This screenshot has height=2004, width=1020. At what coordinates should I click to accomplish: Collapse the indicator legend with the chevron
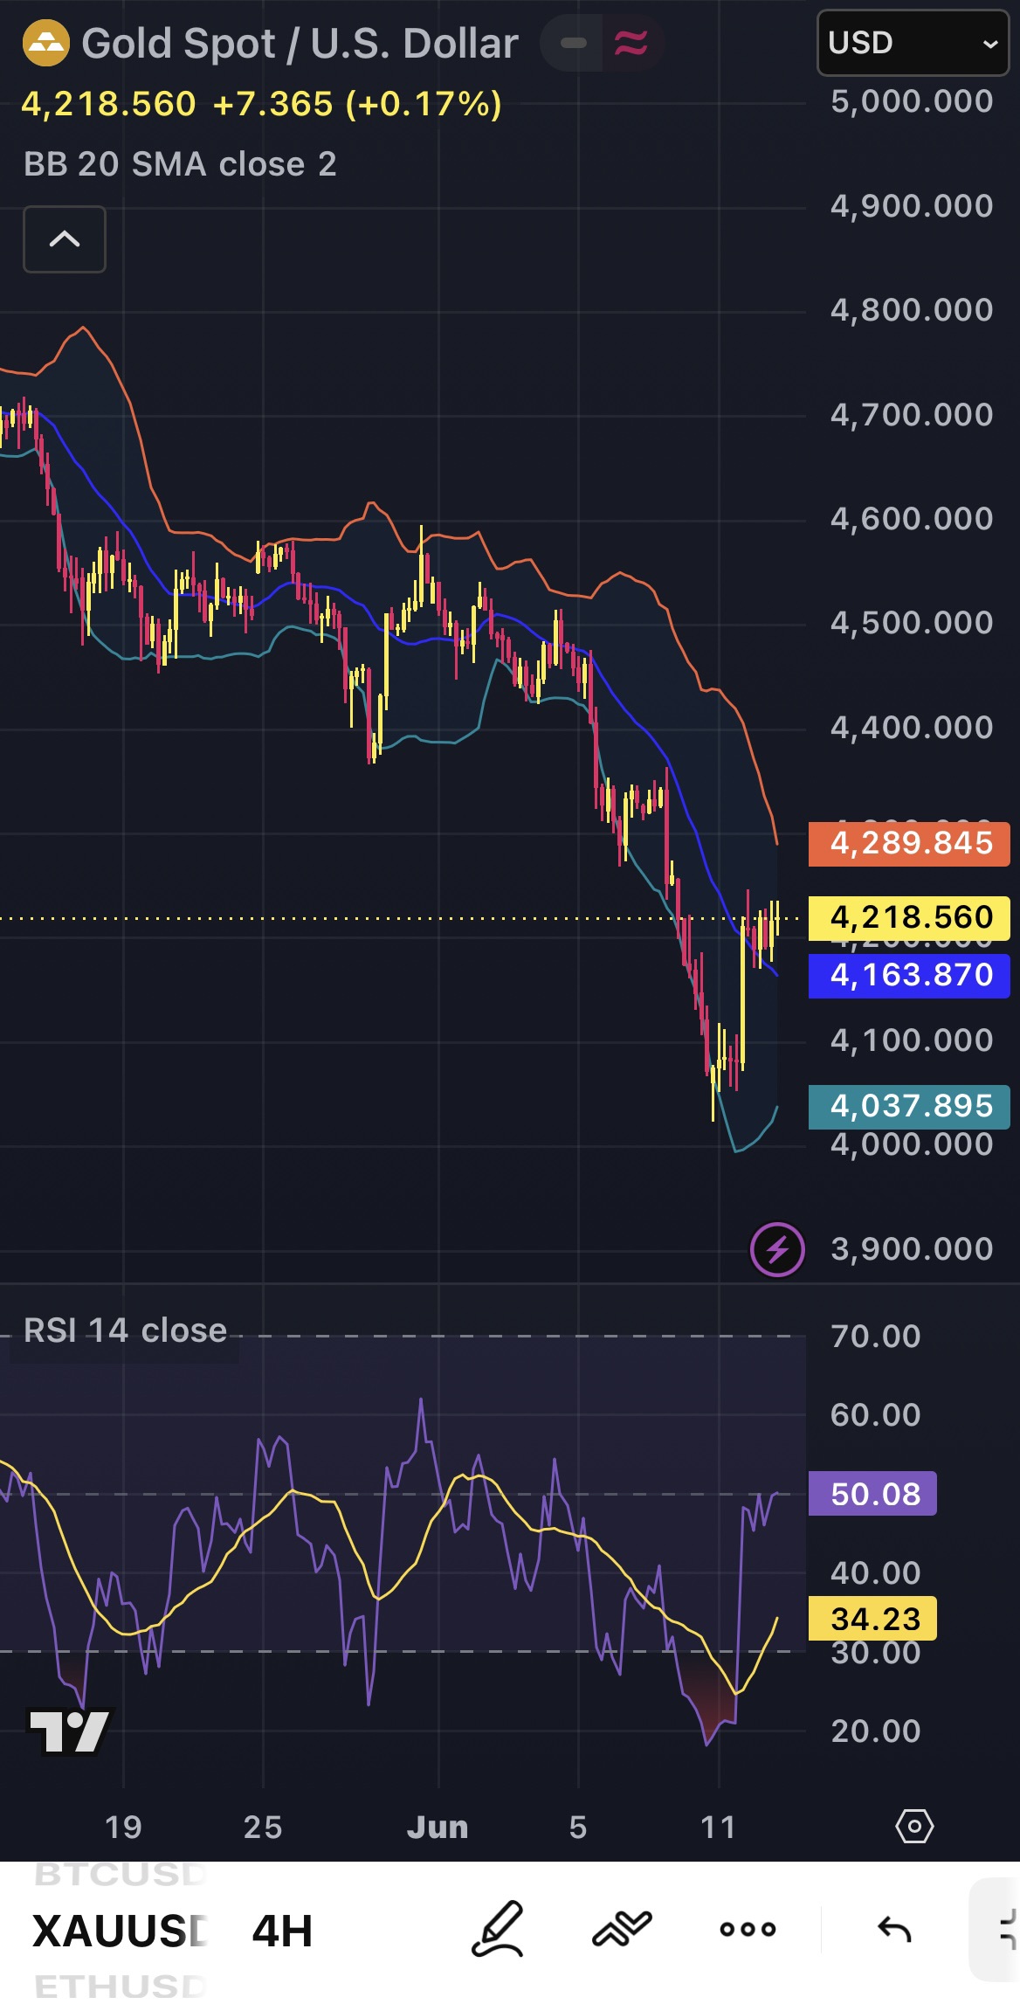(x=65, y=239)
